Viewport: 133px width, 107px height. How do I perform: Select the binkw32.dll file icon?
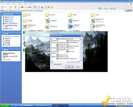70,21
